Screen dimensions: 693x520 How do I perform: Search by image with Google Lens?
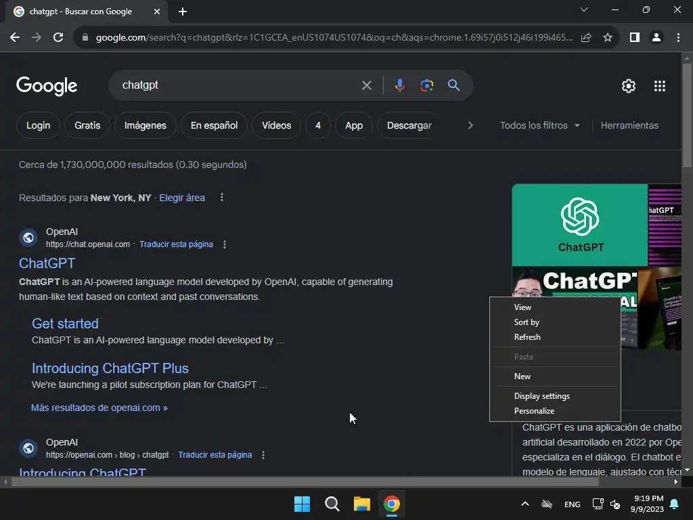tap(427, 85)
